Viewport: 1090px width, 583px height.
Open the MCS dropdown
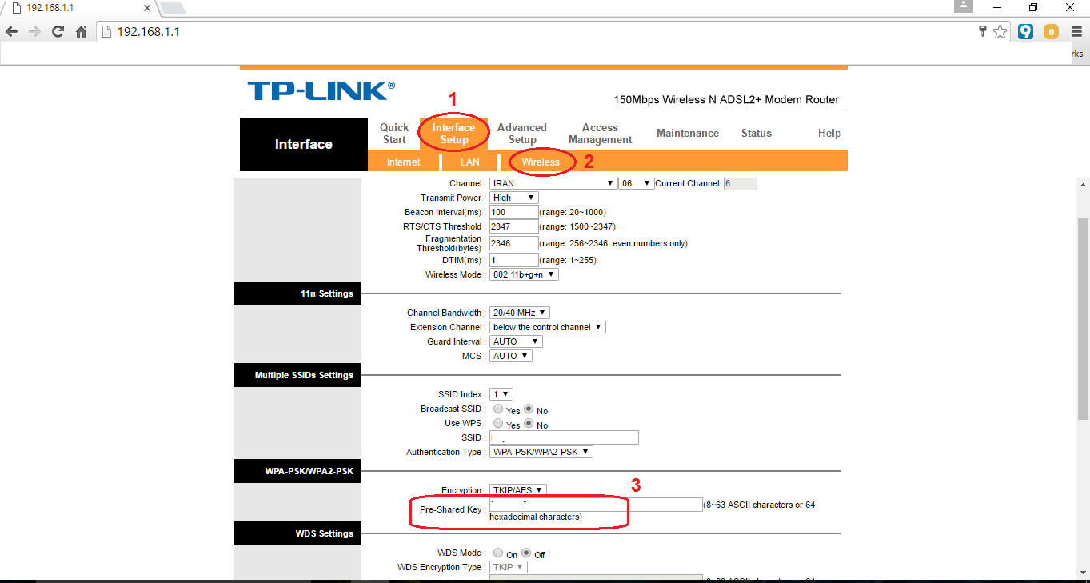[x=510, y=356]
